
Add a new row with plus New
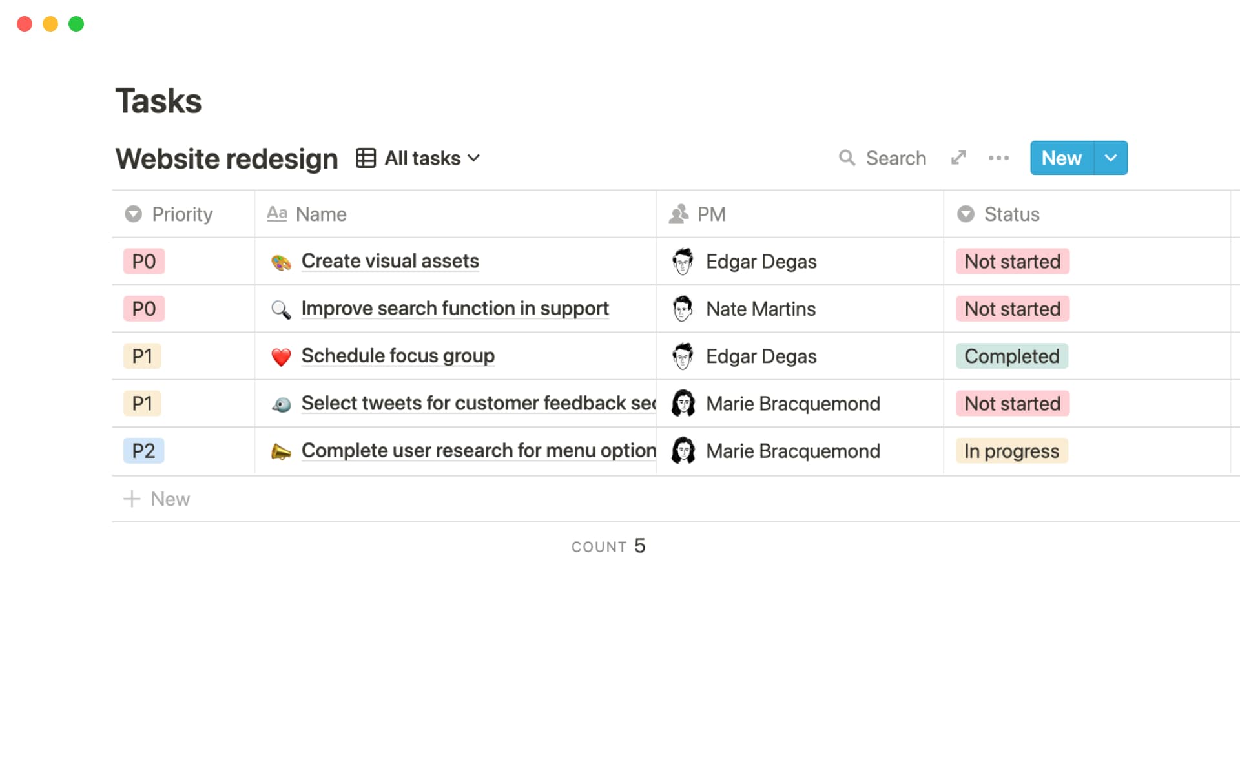(157, 499)
